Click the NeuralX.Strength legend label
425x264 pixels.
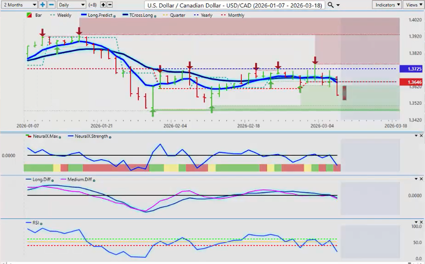pos(91,136)
